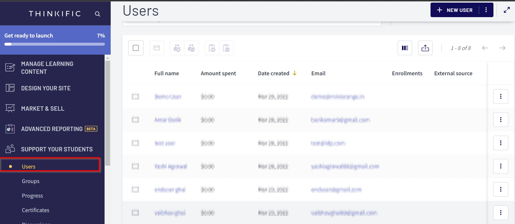Screen dimensions: 515x224
Task: Click the 1 - 8 of 8 pagination text
Action: pyautogui.click(x=461, y=48)
